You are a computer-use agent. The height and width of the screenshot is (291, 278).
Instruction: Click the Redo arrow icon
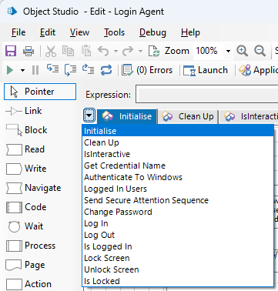pyautogui.click(x=128, y=51)
